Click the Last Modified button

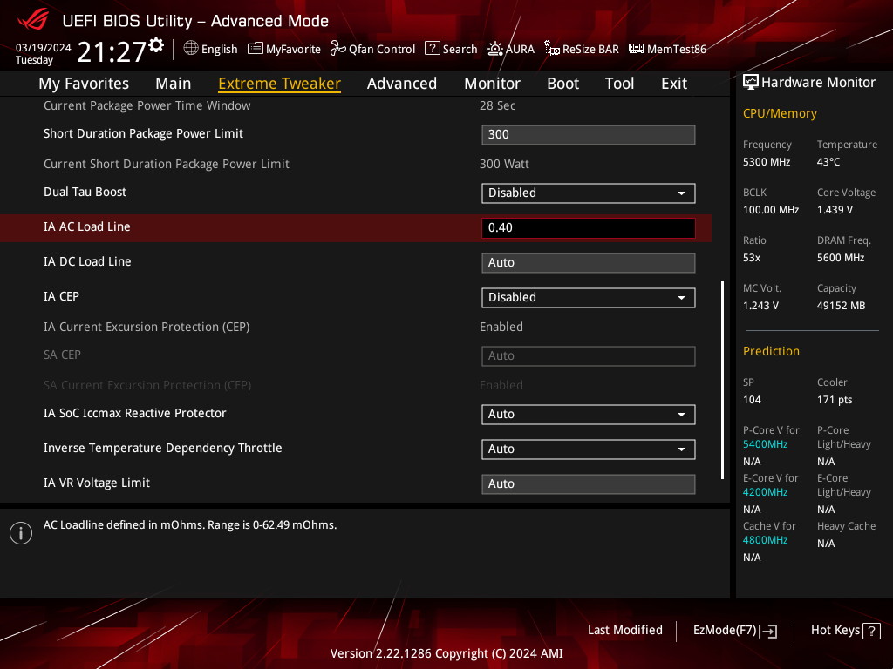point(624,630)
